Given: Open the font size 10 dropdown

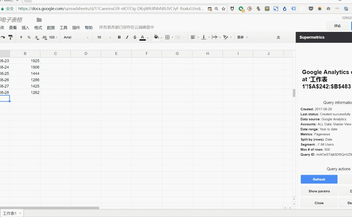Looking at the screenshot, I should (x=104, y=37).
